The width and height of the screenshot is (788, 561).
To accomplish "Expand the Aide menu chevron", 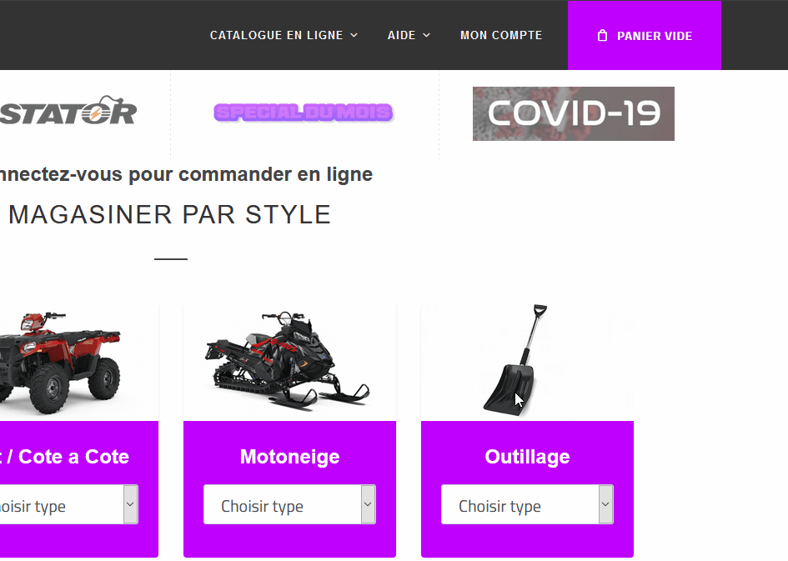I will [x=426, y=35].
